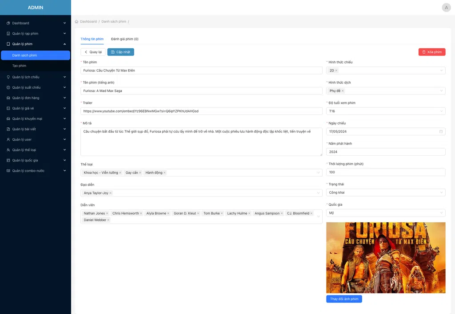Click the Quản lý bài viết document icon
455x314 pixels.
pyautogui.click(x=8, y=129)
